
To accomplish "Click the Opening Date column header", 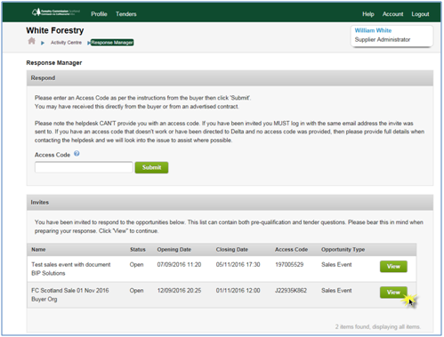I will click(x=174, y=250).
